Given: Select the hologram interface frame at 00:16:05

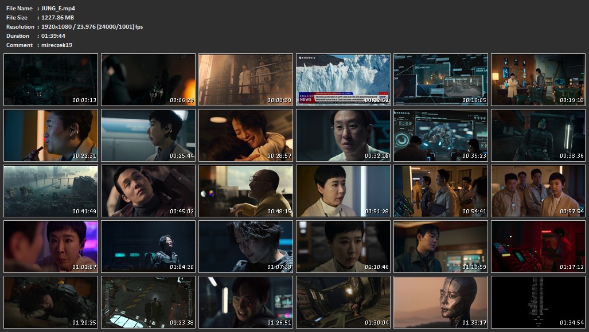Looking at the screenshot, I should point(440,80).
